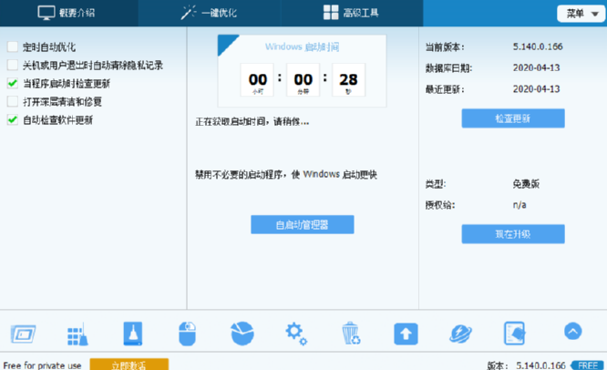This screenshot has width=607, height=370.
Task: Open the screen/display tool icon in bottom toolbar
Action: click(x=23, y=334)
